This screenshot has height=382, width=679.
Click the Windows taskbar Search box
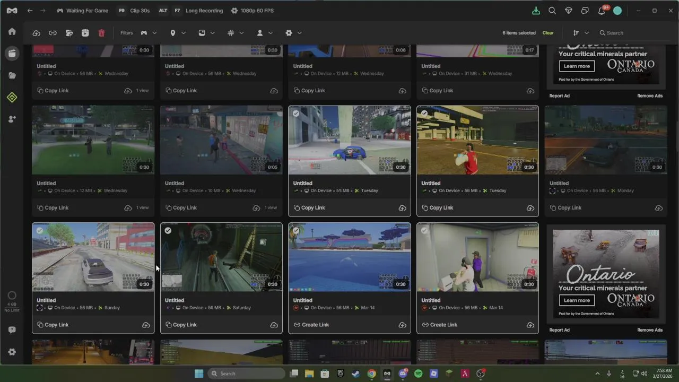246,374
